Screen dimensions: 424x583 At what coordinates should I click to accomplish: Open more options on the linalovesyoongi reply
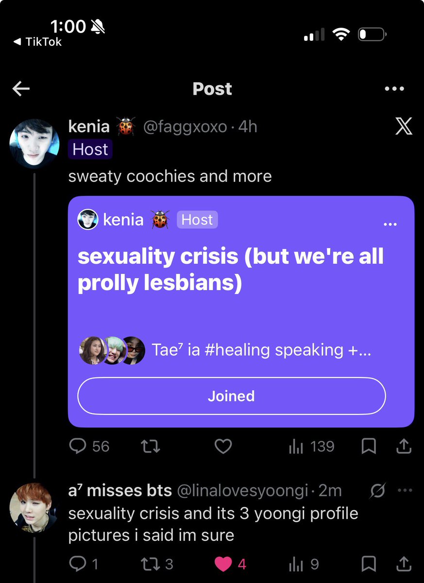pyautogui.click(x=405, y=490)
